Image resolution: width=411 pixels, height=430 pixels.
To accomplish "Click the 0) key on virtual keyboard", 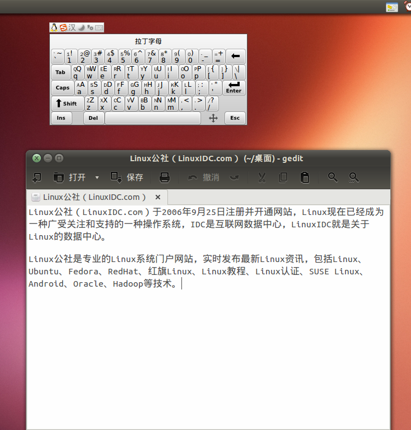I will coord(192,57).
